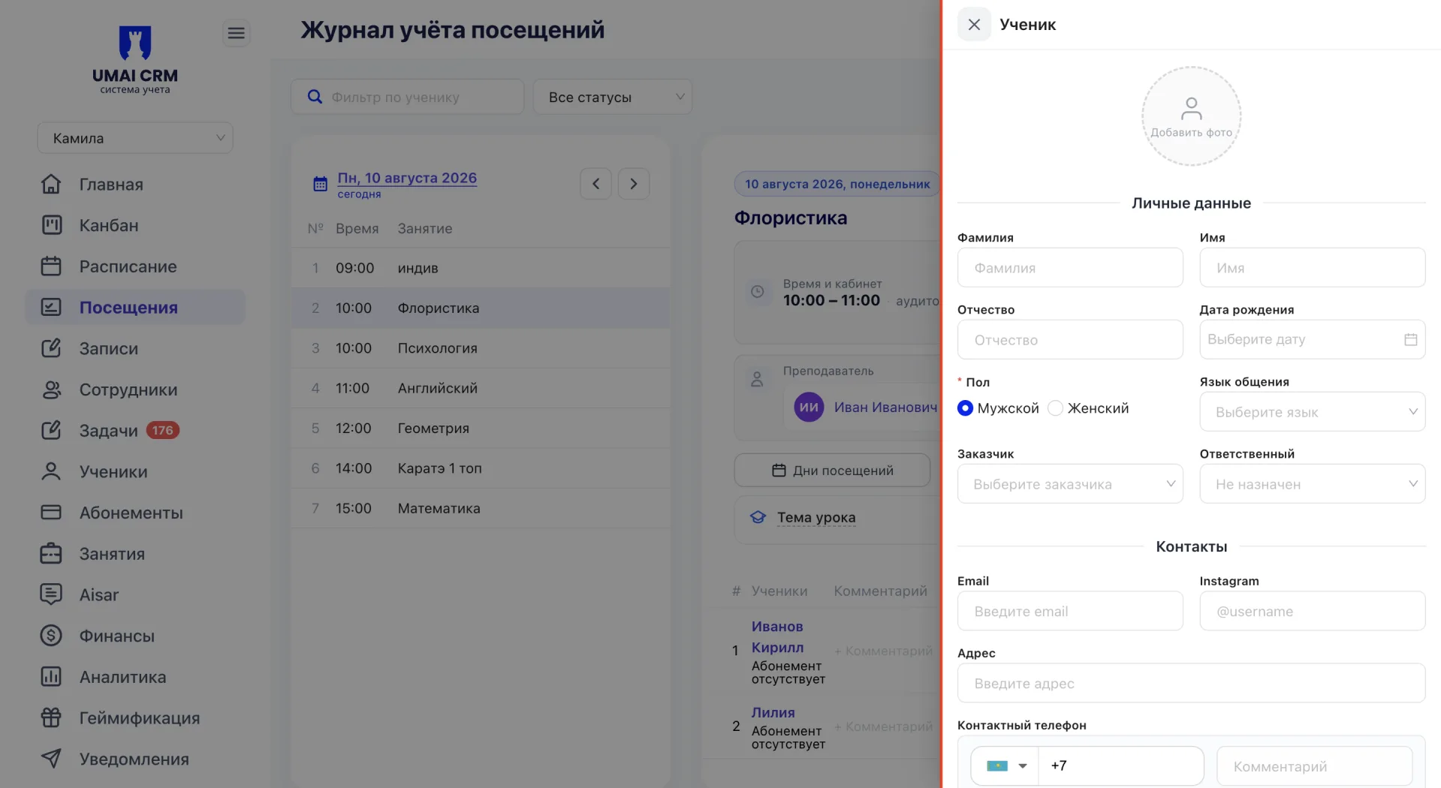1441x788 pixels.
Task: Select the 10:00 Психология lesson row
Action: pos(481,348)
